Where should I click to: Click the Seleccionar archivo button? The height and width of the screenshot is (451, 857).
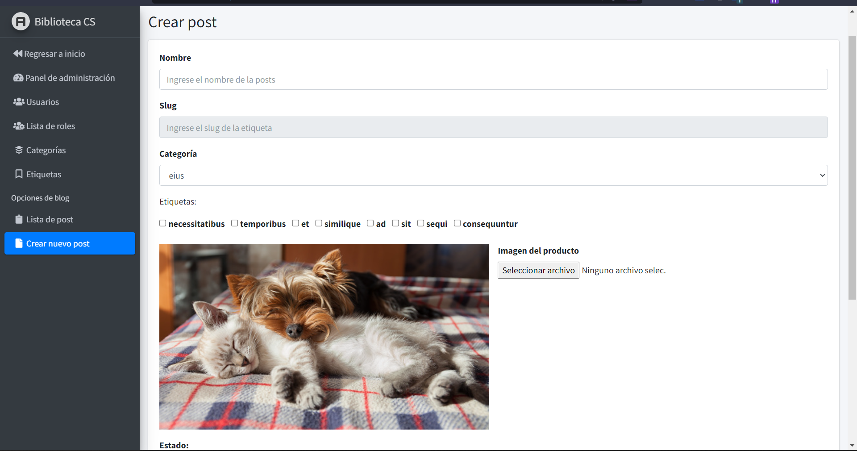click(538, 270)
